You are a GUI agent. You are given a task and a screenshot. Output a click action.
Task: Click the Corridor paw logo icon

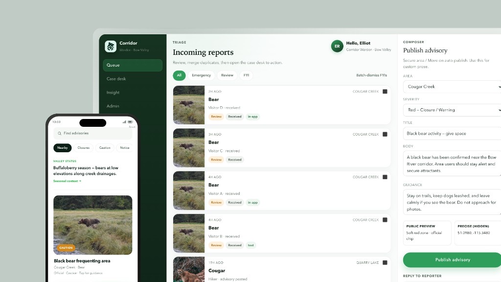[x=111, y=47]
